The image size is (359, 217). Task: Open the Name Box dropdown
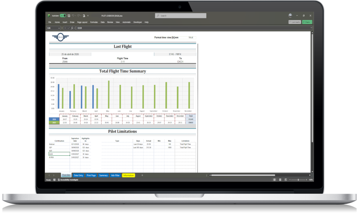tap(59, 28)
